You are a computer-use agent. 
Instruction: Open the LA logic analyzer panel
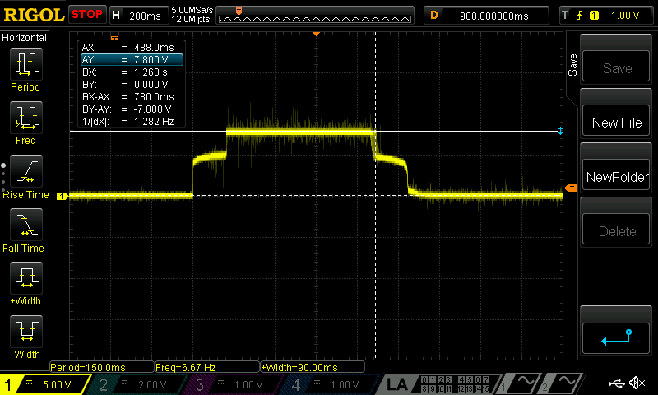[397, 384]
